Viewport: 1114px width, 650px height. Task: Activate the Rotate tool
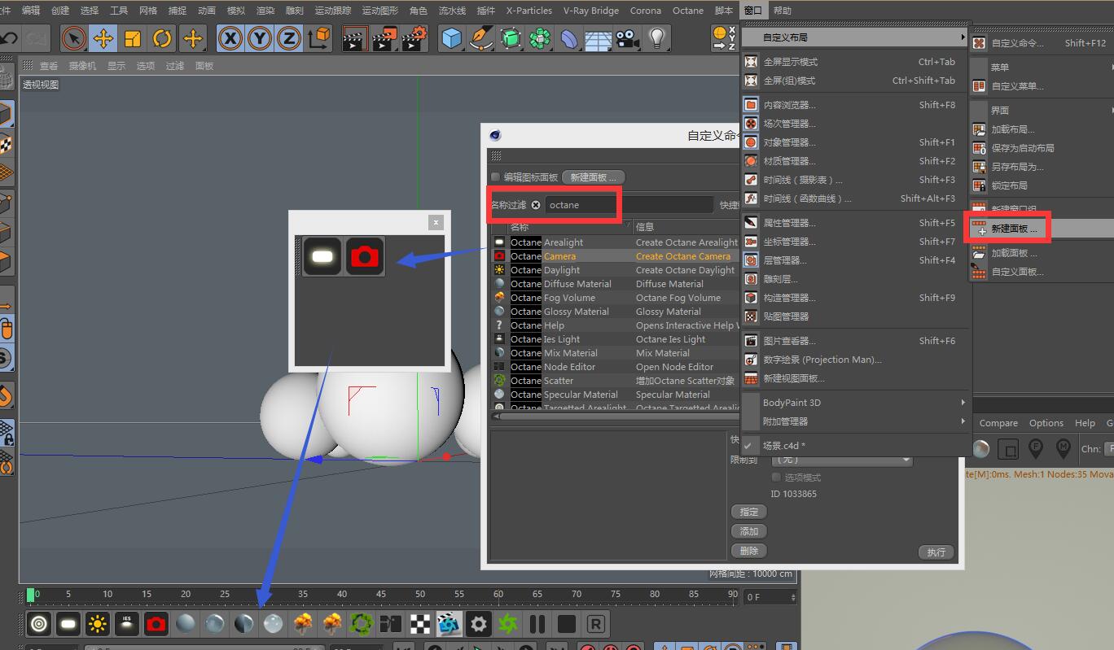pos(162,38)
